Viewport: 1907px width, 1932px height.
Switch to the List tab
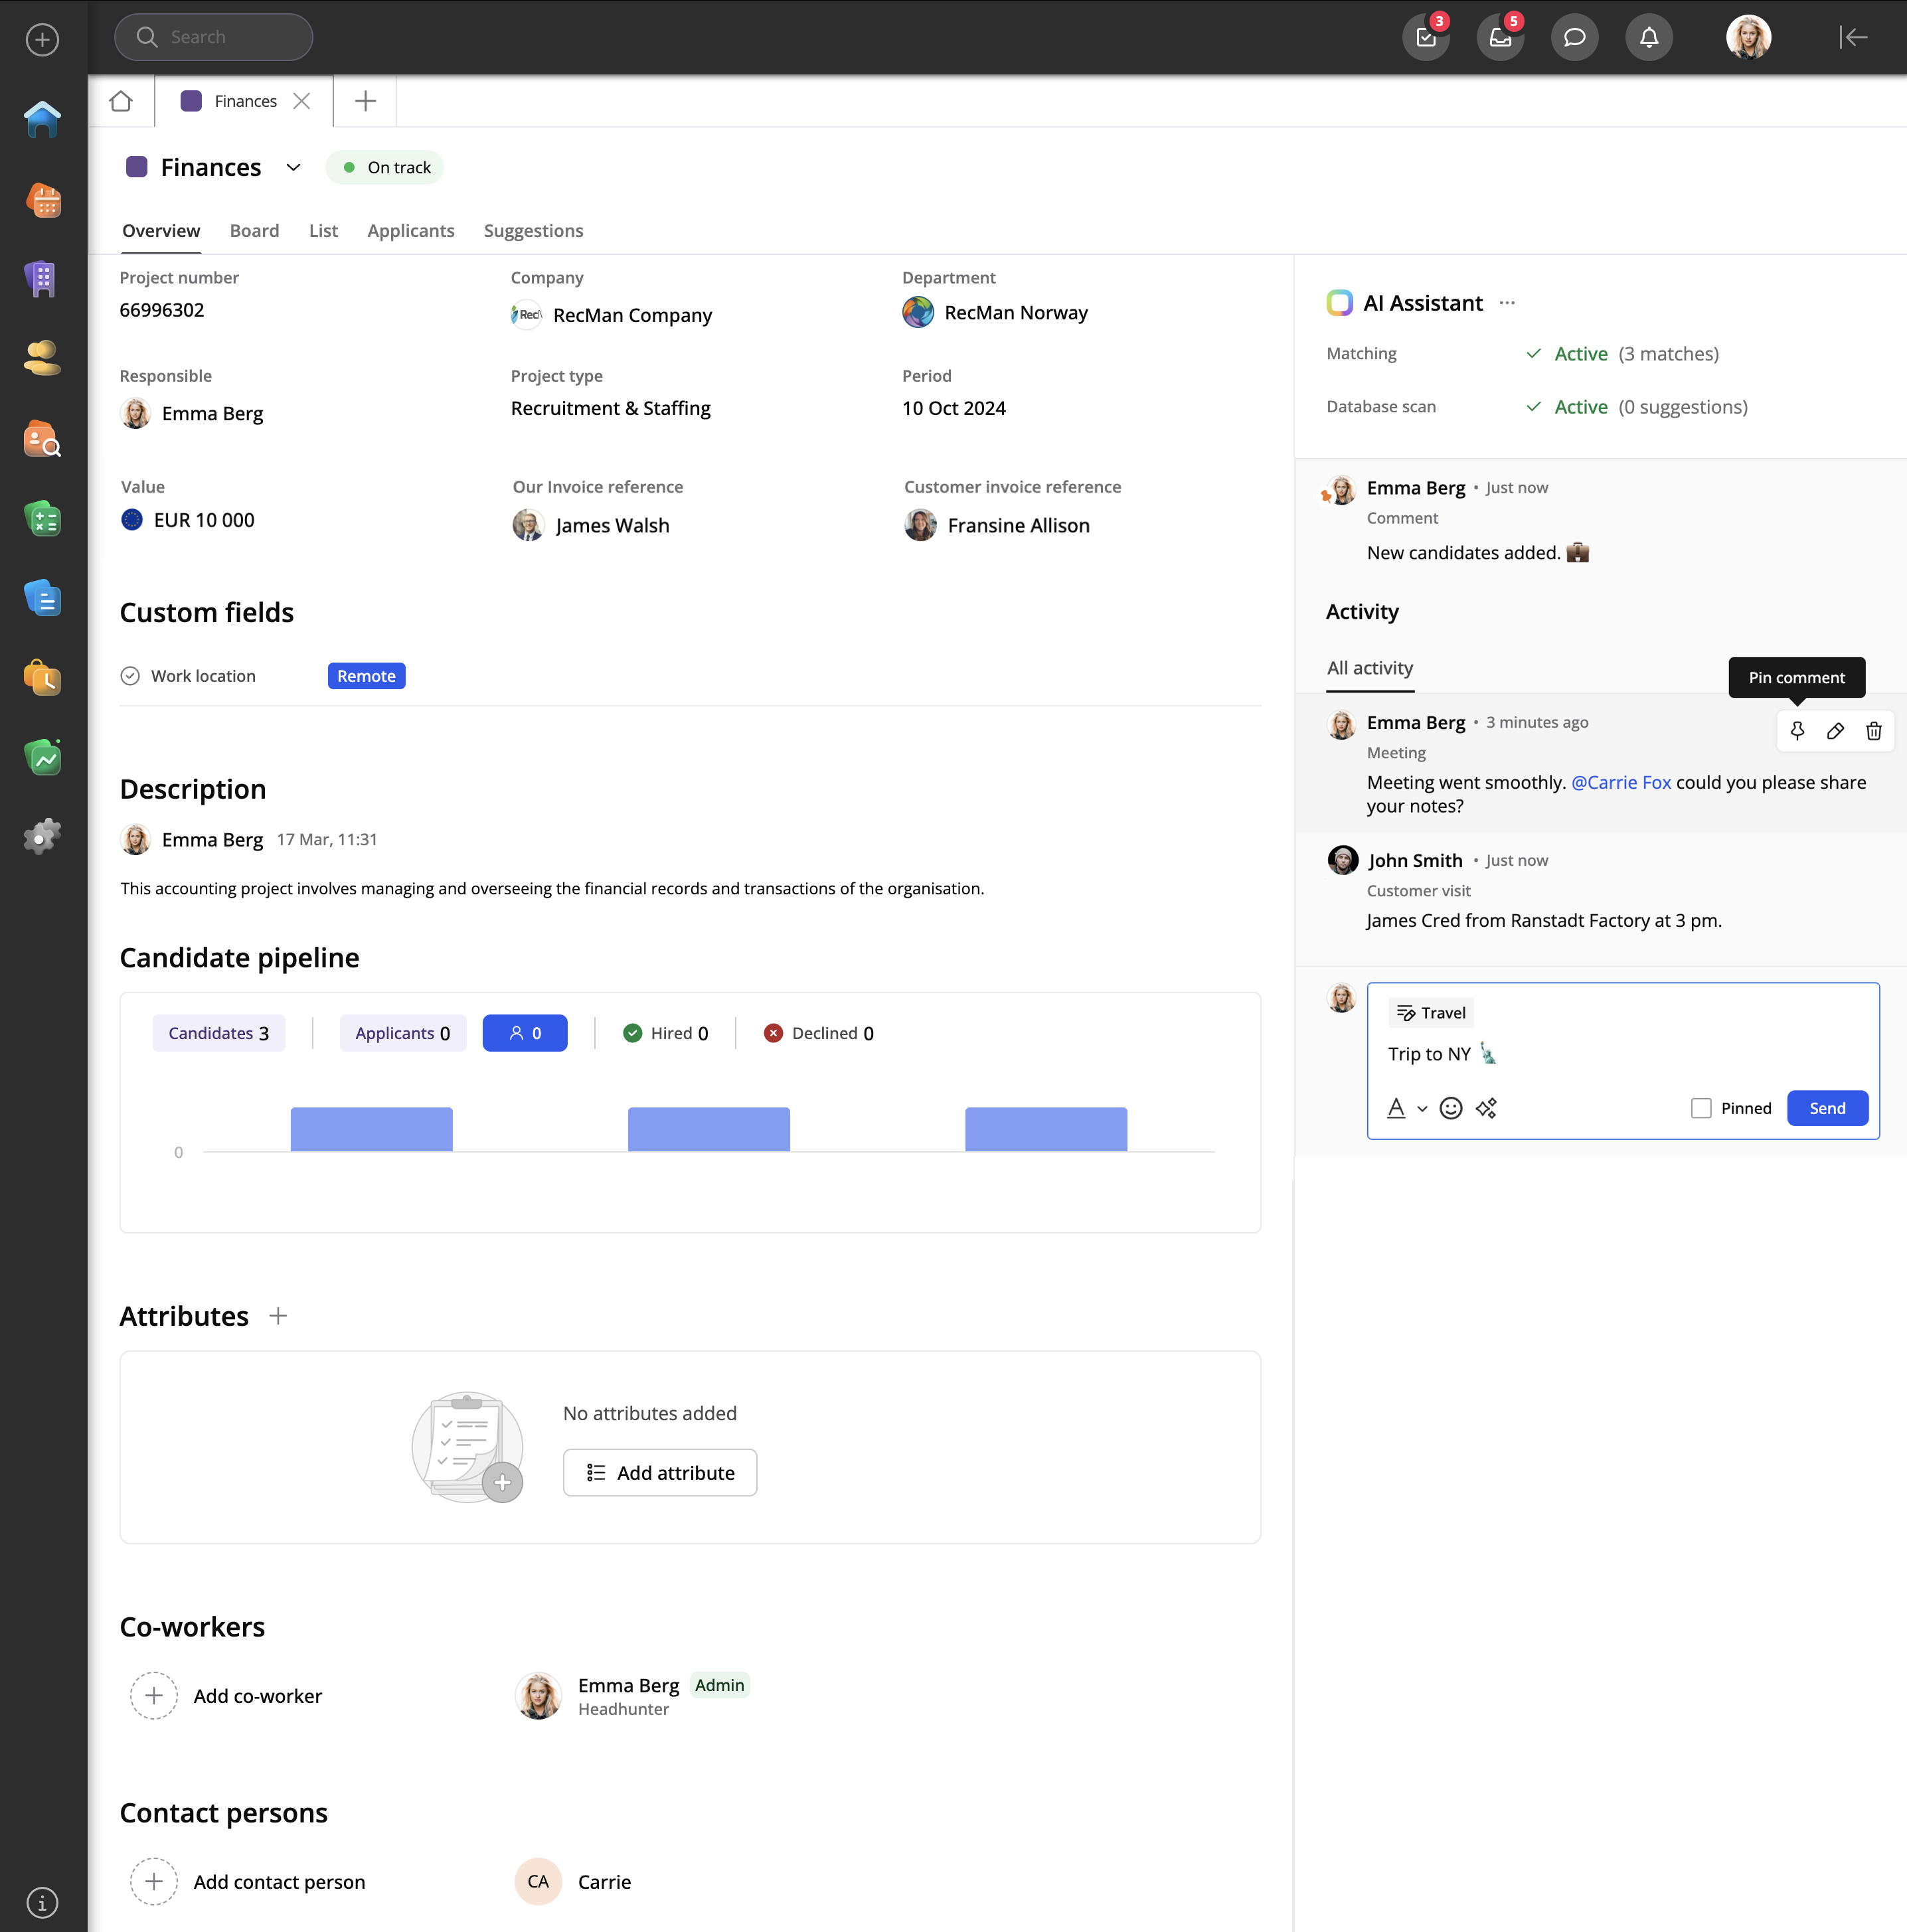click(x=323, y=231)
